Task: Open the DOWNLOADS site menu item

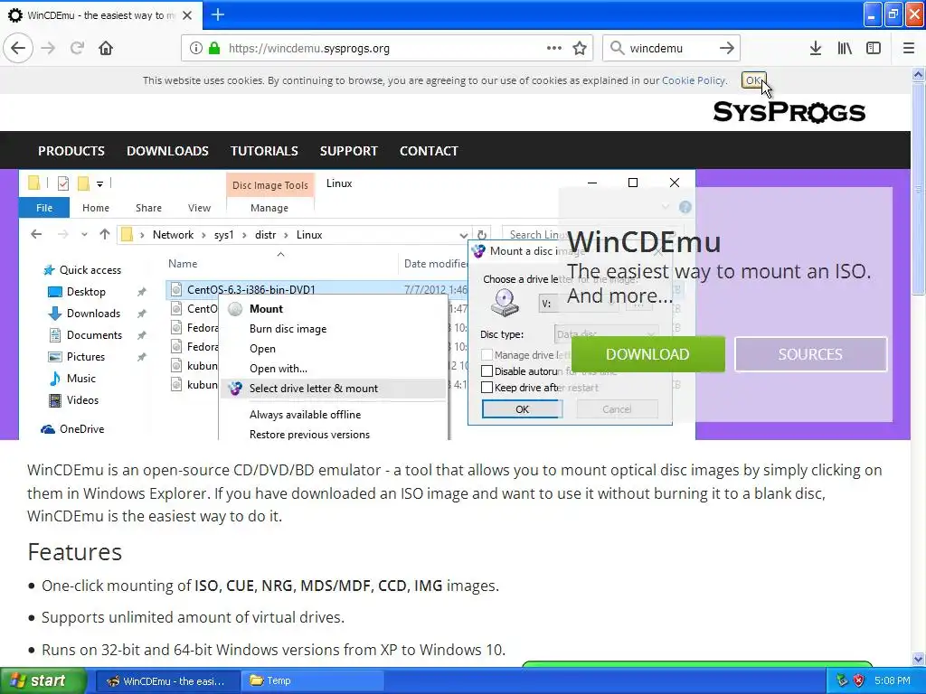Action: (167, 151)
